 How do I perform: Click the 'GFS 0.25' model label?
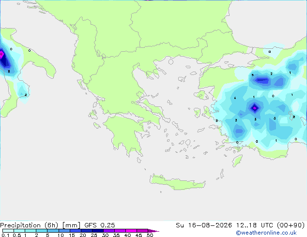100,225
